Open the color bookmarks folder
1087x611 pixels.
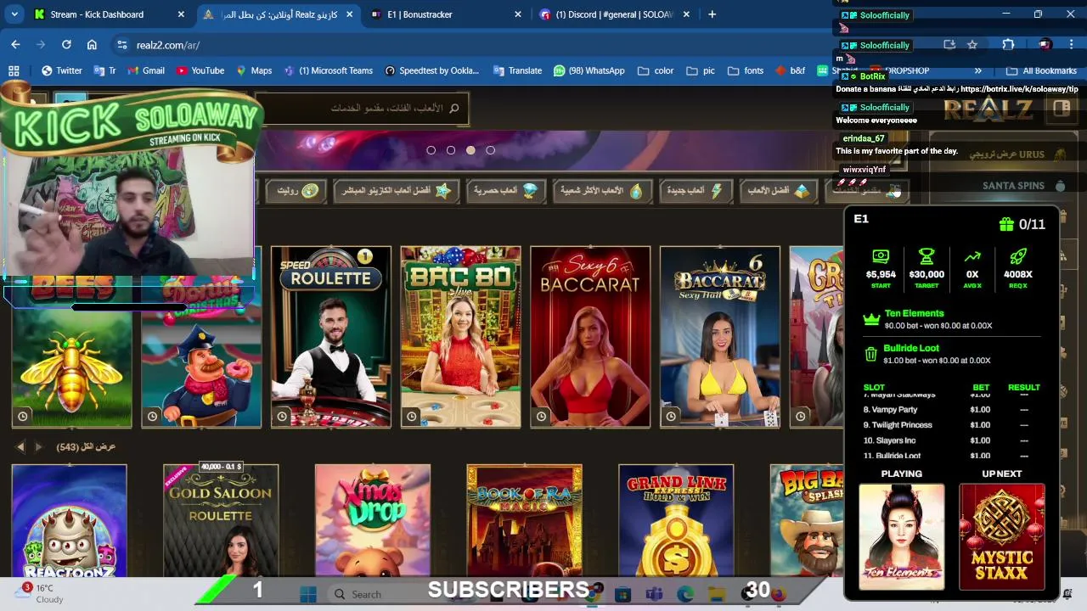click(x=655, y=70)
